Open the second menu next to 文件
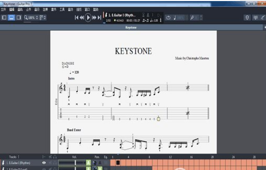Image resolution: width=266 pixels, height=170 pixels. [12, 9]
